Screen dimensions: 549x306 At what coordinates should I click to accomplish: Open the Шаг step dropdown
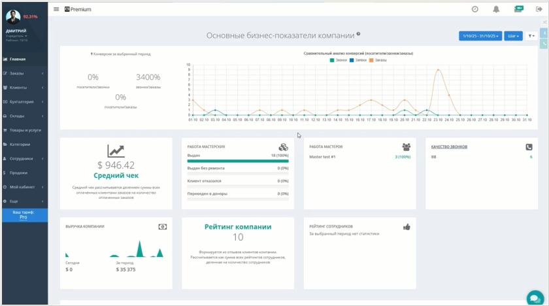(x=514, y=36)
